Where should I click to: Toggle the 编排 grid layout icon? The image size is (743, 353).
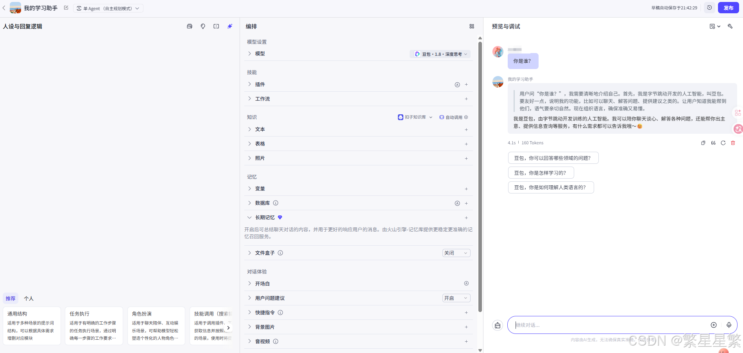(x=472, y=26)
